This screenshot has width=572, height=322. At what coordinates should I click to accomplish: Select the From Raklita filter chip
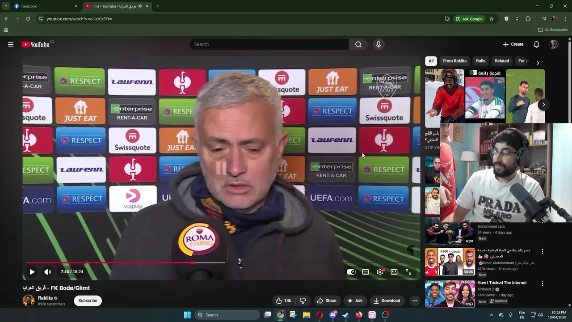(454, 61)
